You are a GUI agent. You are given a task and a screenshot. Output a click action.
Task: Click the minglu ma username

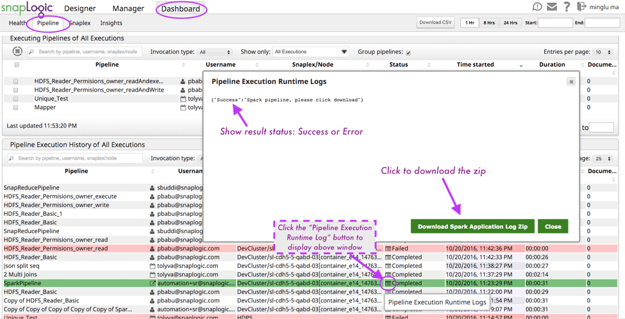click(603, 7)
